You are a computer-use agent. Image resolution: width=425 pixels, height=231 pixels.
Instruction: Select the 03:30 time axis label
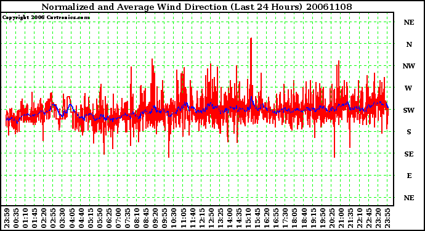coord(62,218)
